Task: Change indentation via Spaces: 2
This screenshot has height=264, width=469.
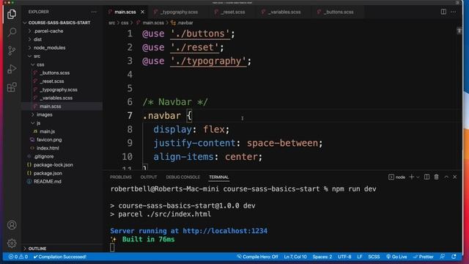Action: click(x=322, y=257)
